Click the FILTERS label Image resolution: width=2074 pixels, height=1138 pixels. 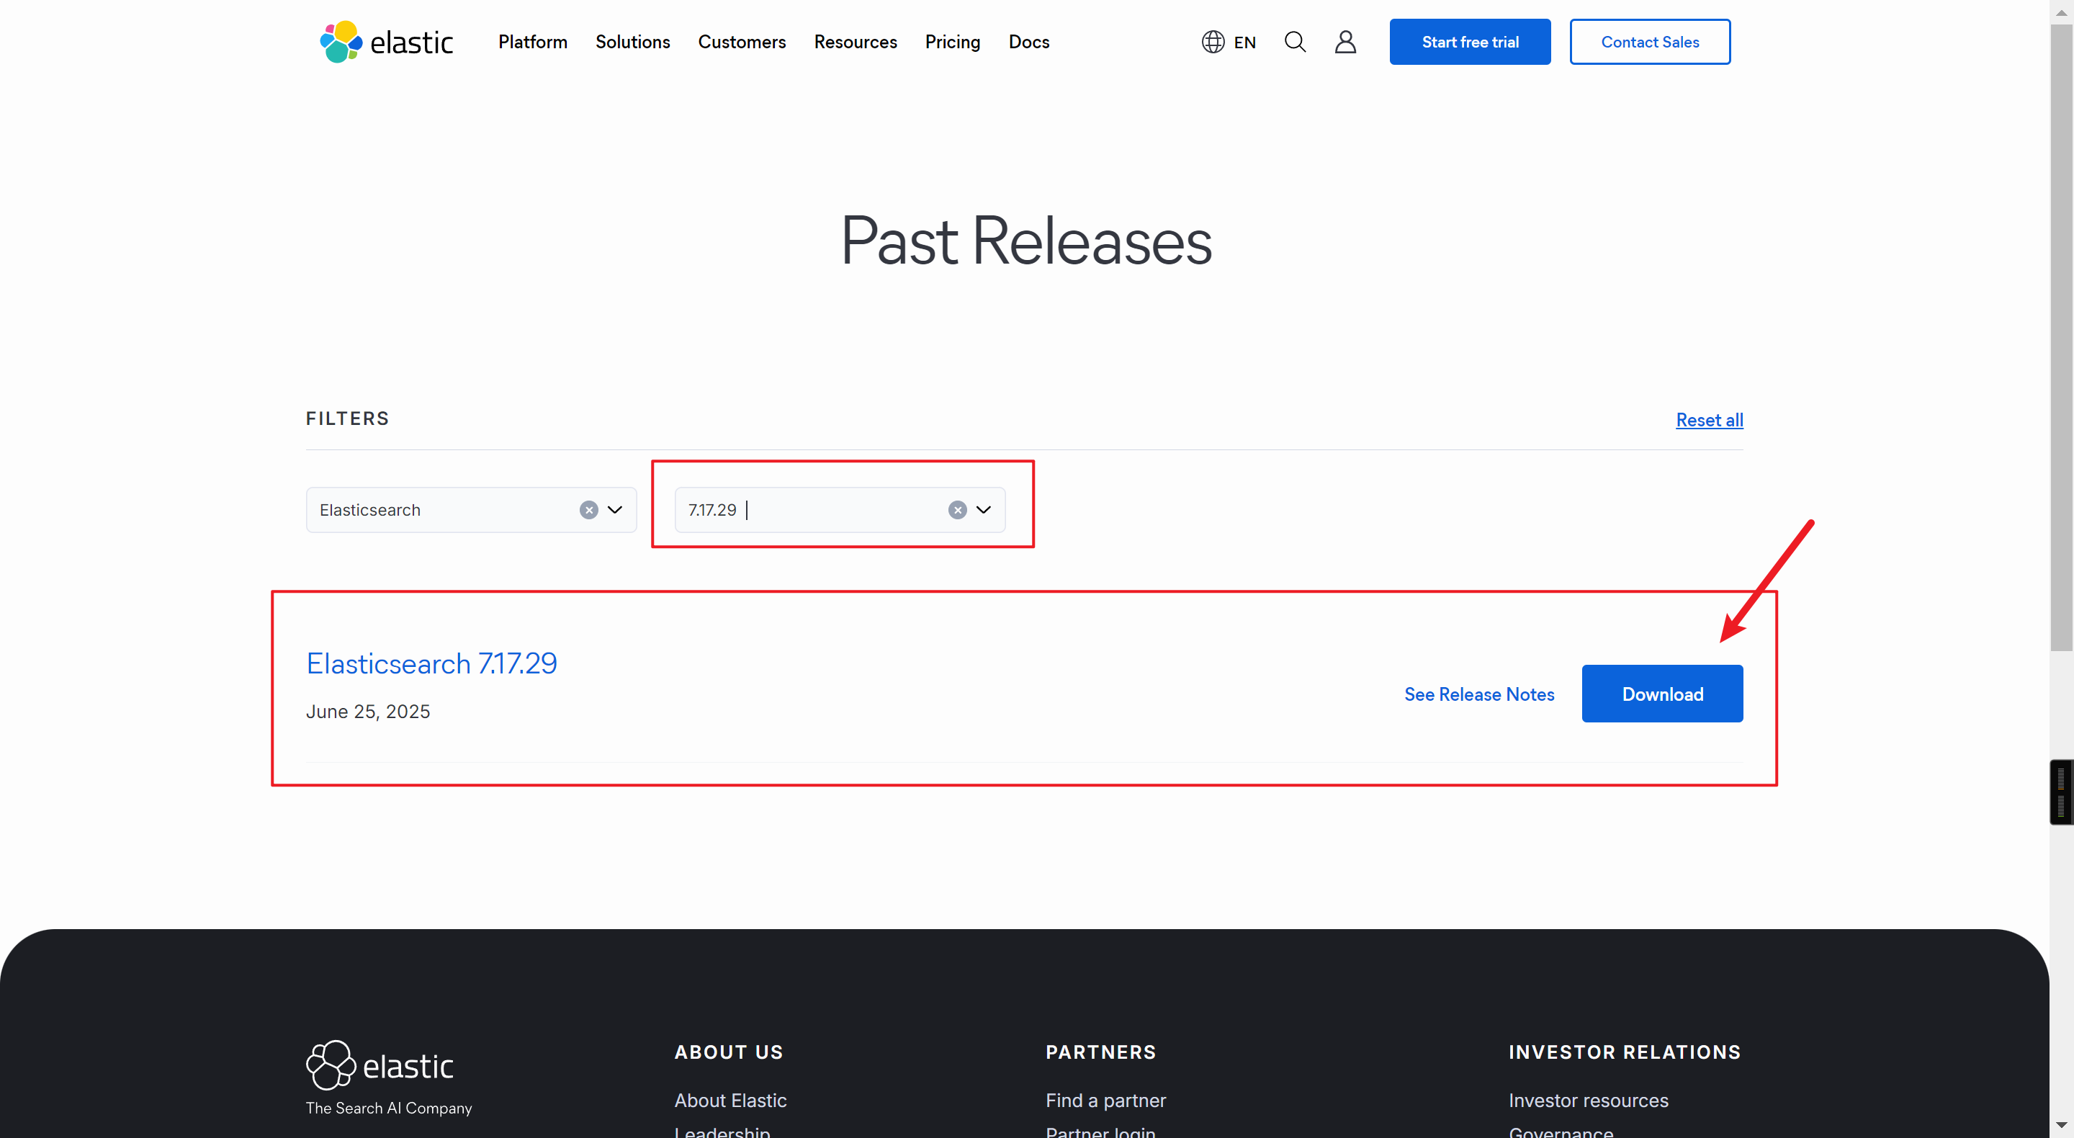pos(347,418)
